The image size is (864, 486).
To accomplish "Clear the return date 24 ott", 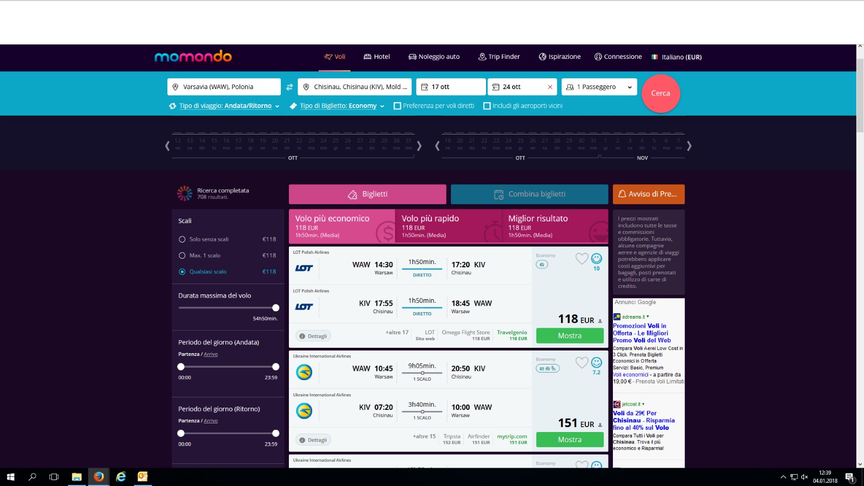I will pos(550,87).
